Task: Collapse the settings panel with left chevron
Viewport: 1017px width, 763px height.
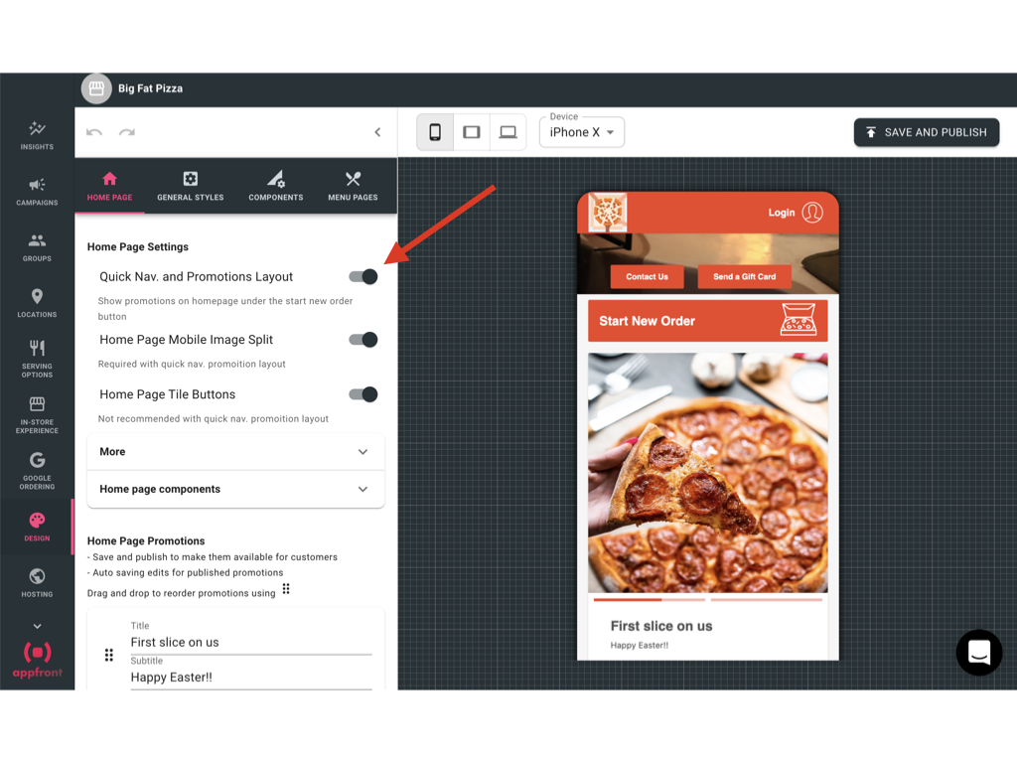Action: click(x=377, y=132)
